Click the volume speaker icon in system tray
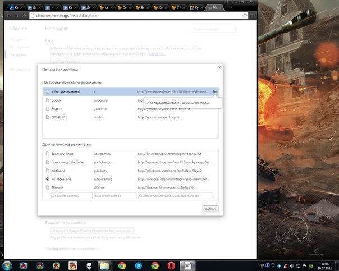The width and height of the screenshot is (339, 271). point(292,266)
